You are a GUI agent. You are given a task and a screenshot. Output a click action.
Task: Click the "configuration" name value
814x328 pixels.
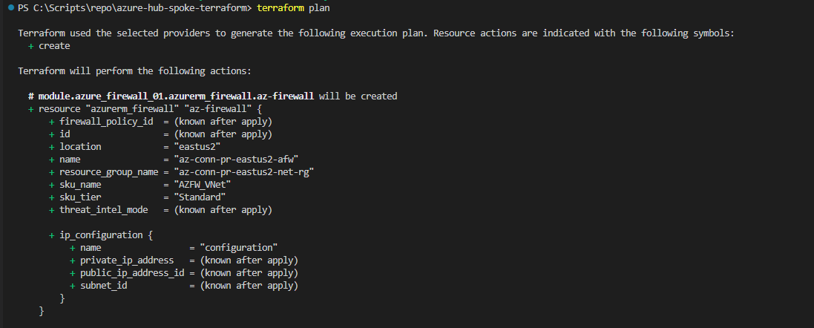click(x=239, y=248)
